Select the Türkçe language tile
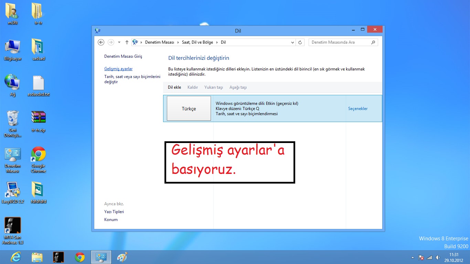 click(x=189, y=108)
